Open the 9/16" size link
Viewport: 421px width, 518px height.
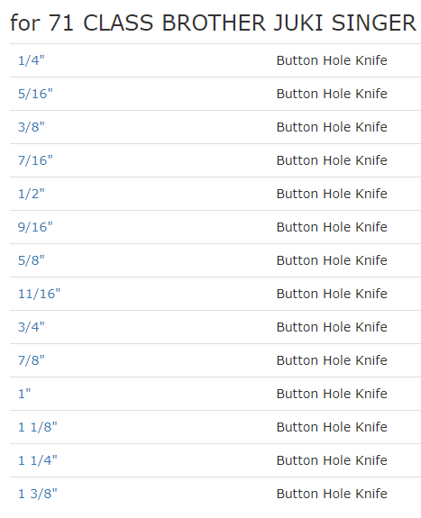pyautogui.click(x=35, y=227)
